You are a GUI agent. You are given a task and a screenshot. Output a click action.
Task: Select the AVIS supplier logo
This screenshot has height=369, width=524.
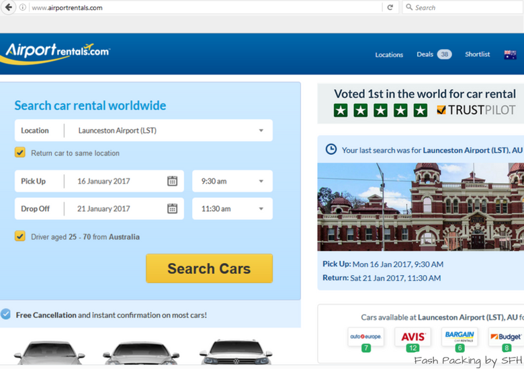tap(412, 337)
